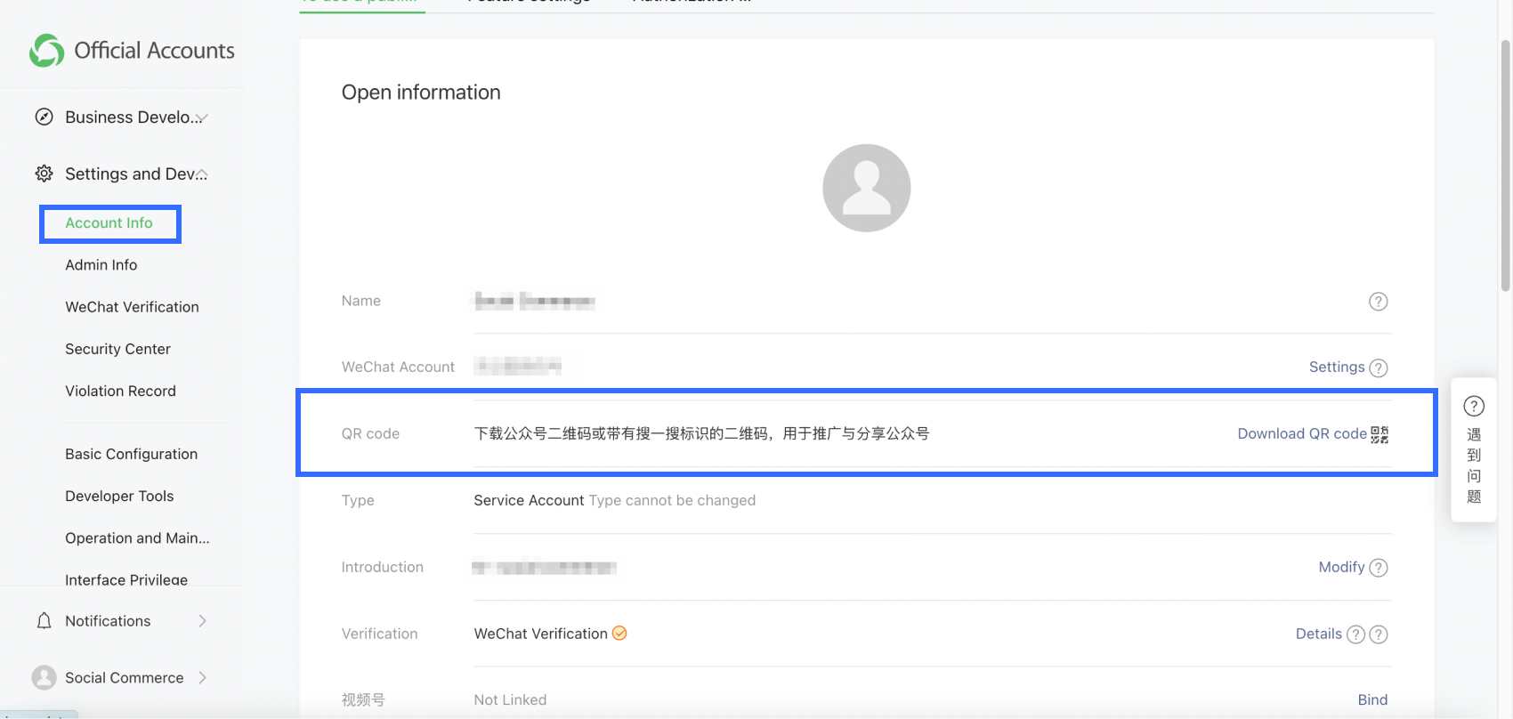Select Interface Privilege in sidebar
Screen dimensions: 1513x719
click(126, 579)
